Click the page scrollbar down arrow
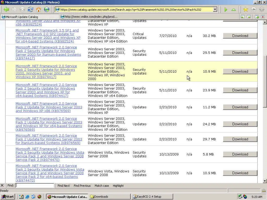Image resolution: width=267 pixels, height=200 pixels. pyautogui.click(x=265, y=181)
